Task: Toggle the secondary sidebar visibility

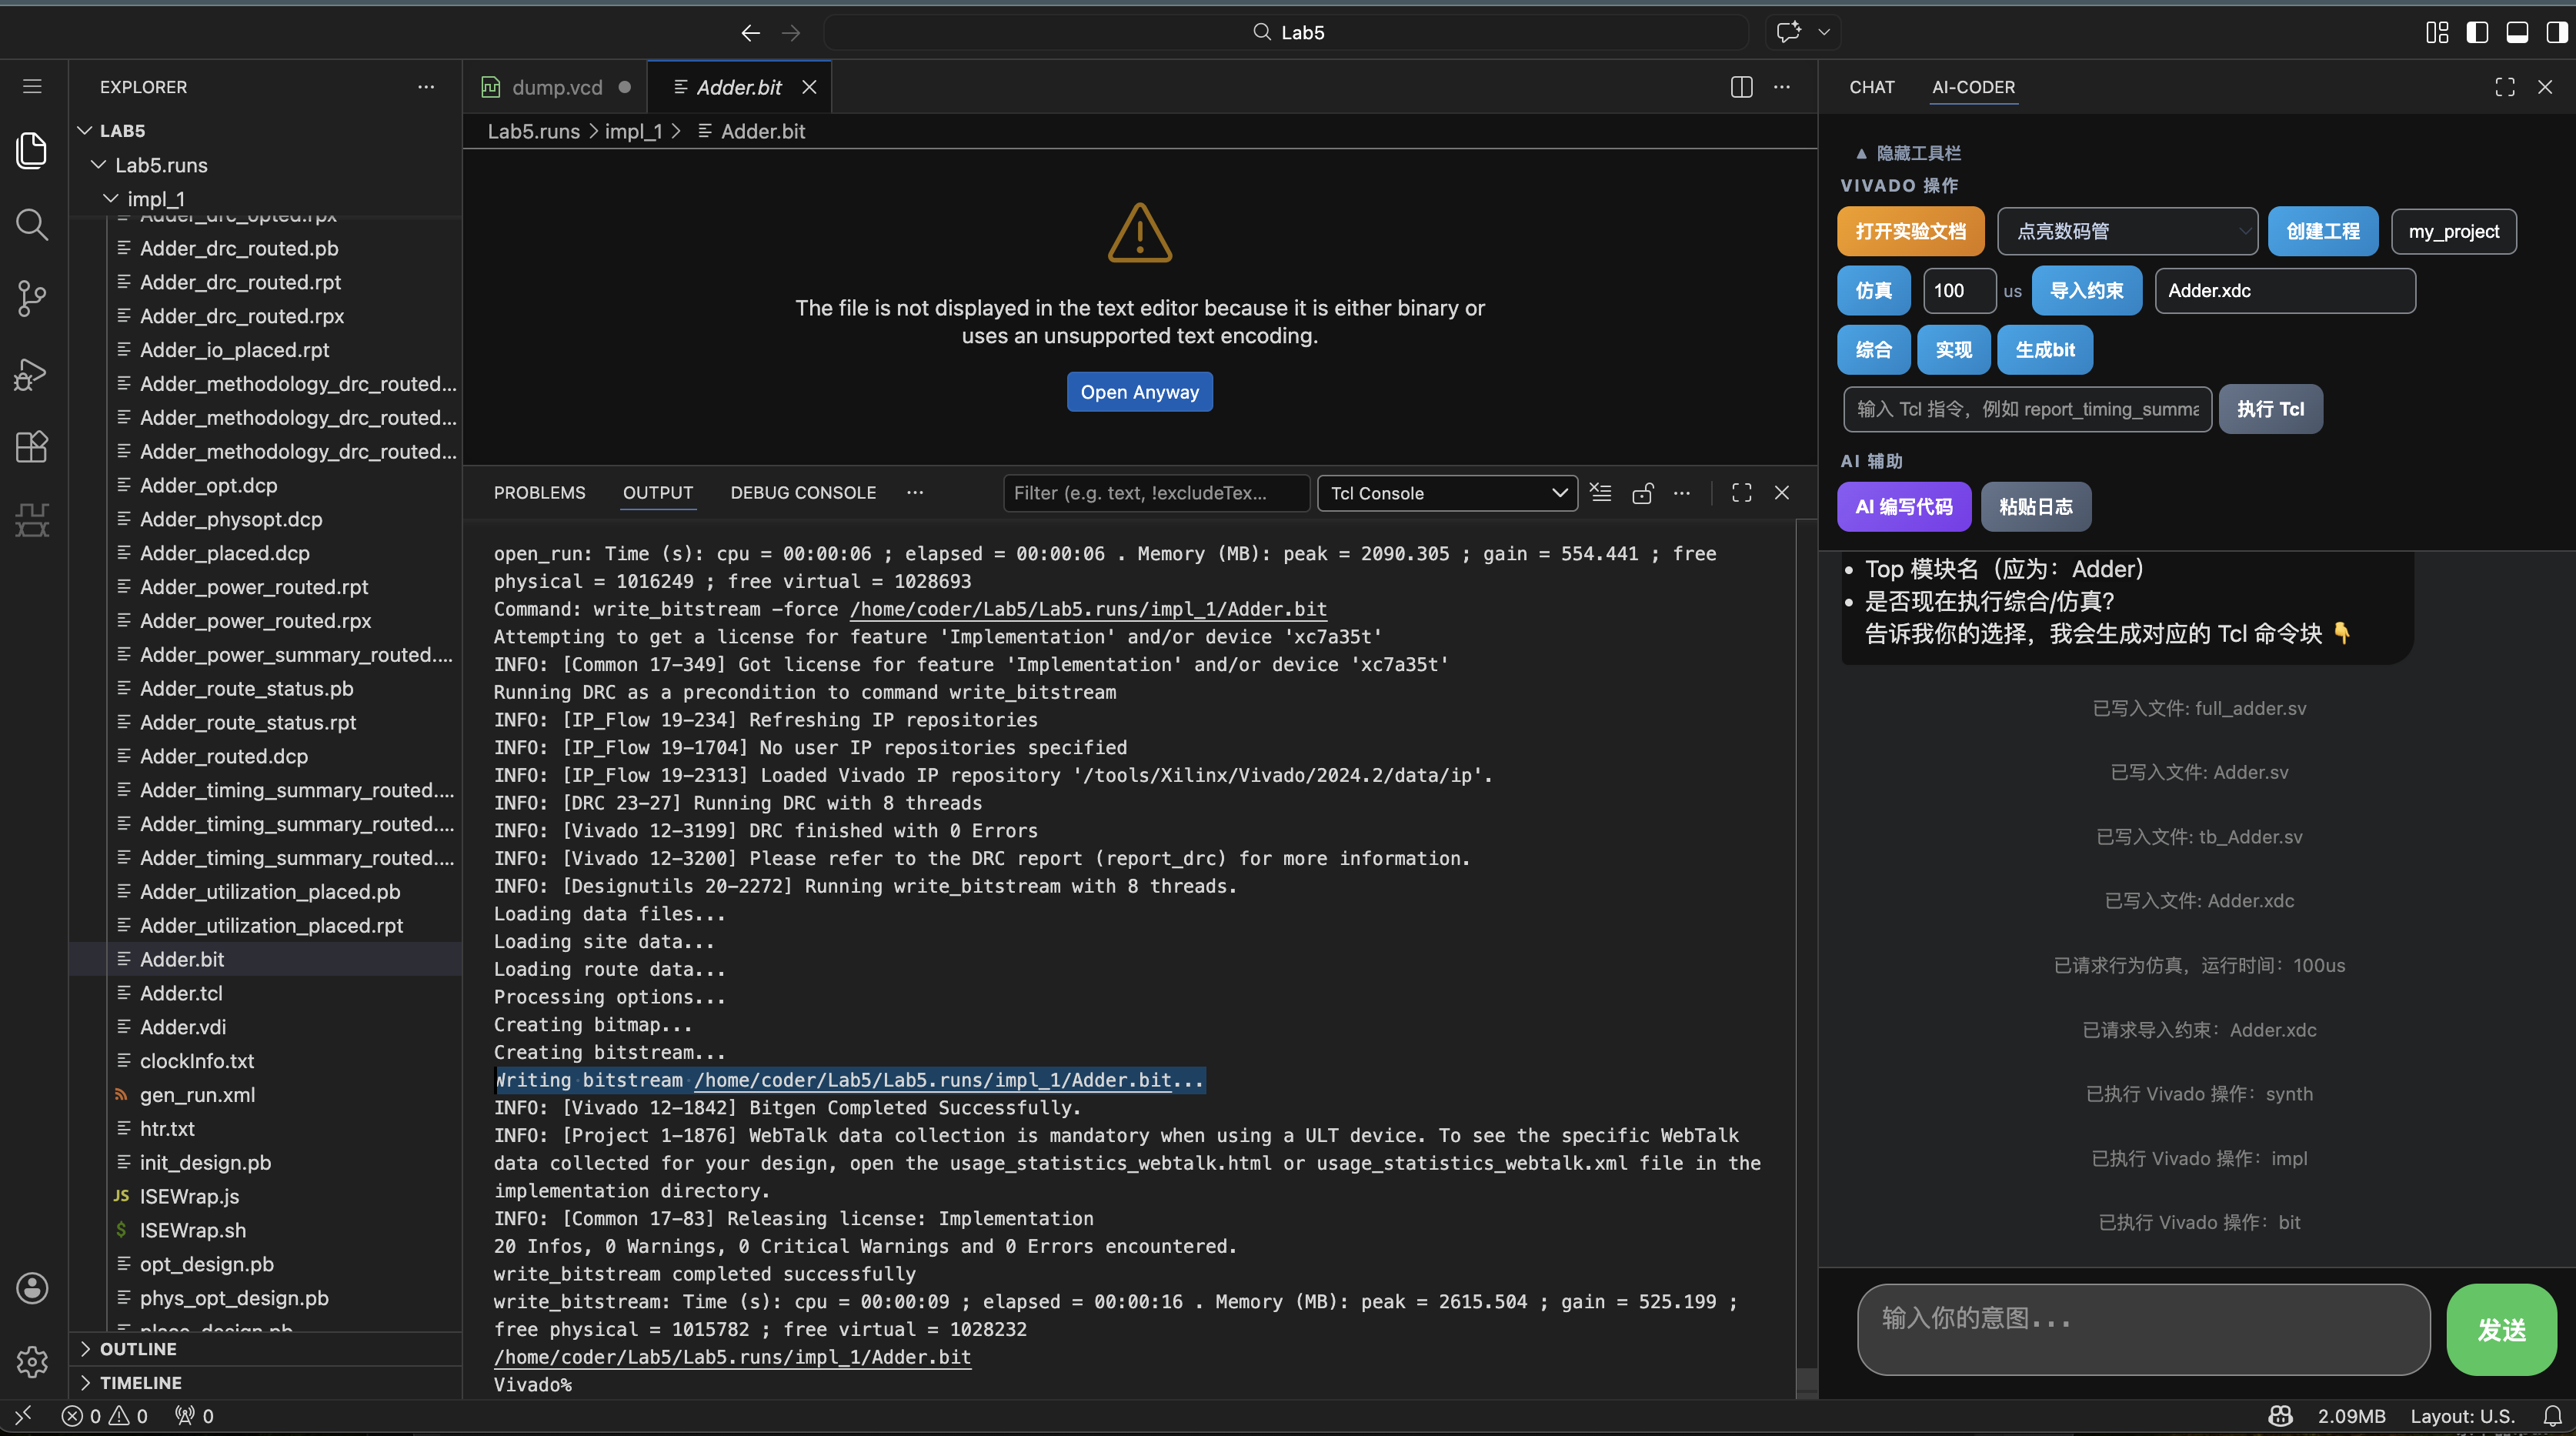Action: tap(2556, 32)
